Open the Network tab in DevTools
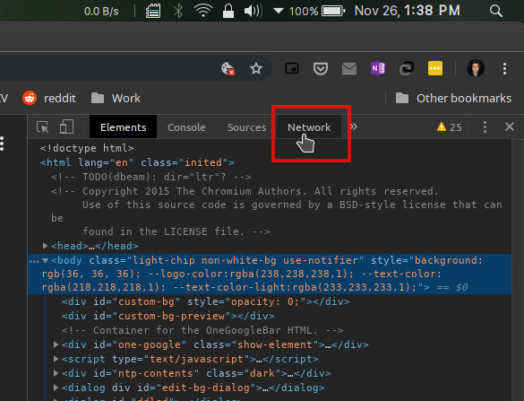 coord(309,127)
